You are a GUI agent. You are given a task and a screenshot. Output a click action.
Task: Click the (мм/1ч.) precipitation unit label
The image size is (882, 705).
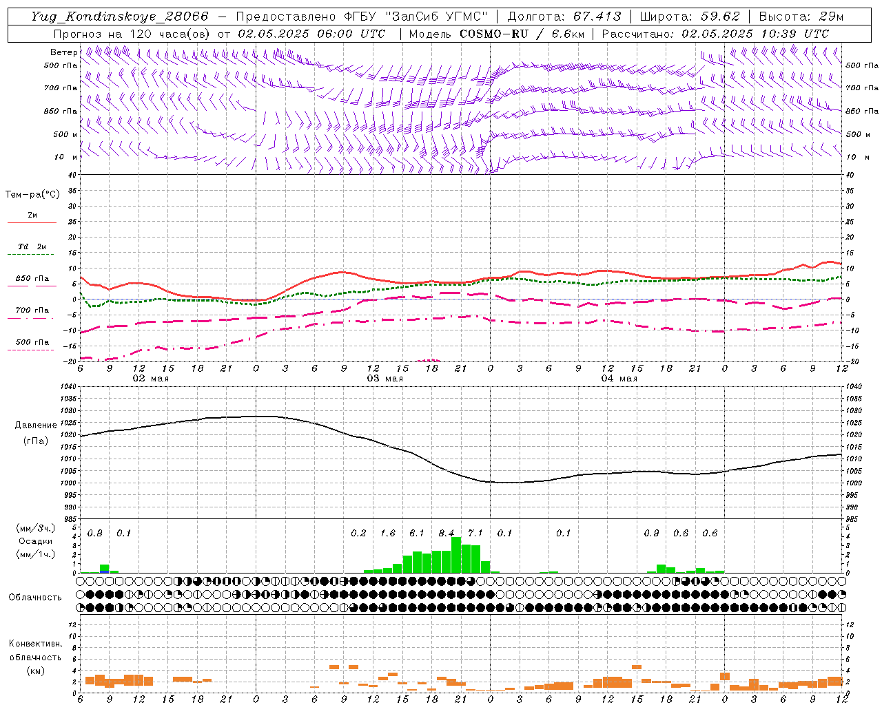tap(36, 554)
